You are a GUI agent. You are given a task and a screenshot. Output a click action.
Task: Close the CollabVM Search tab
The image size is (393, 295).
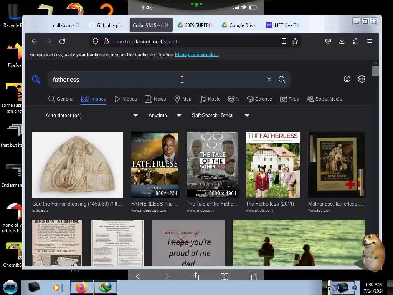click(167, 25)
